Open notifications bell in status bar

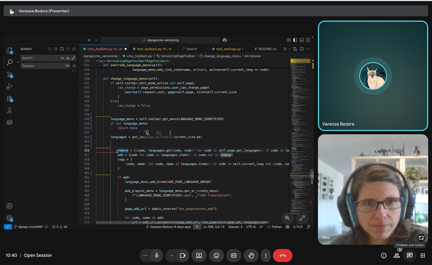(308, 227)
